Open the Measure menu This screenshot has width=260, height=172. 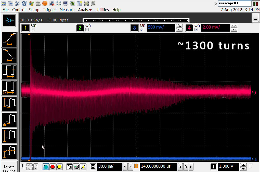pos(67,10)
